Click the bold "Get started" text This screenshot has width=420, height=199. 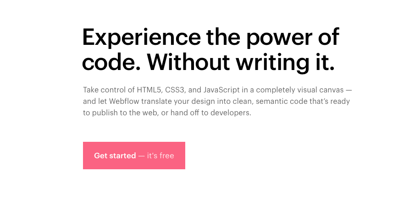pyautogui.click(x=115, y=156)
